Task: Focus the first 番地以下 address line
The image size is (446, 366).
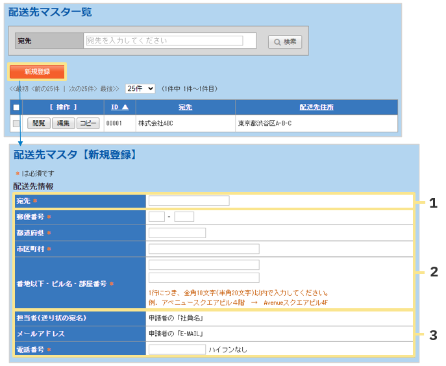Action: pos(204,265)
